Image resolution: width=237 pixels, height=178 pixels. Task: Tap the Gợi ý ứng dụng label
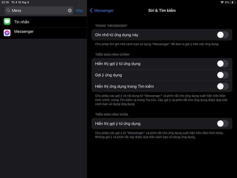pyautogui.click(x=108, y=75)
